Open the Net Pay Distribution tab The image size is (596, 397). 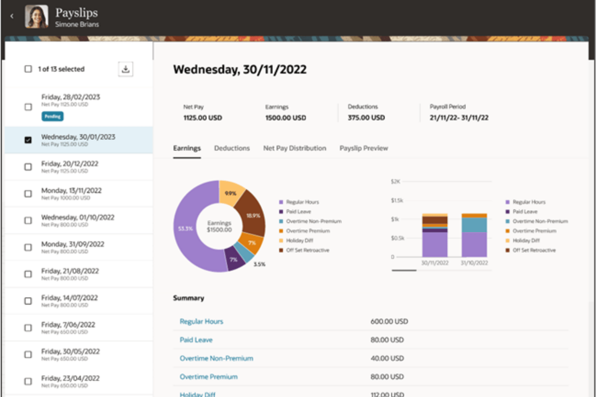[x=295, y=148]
